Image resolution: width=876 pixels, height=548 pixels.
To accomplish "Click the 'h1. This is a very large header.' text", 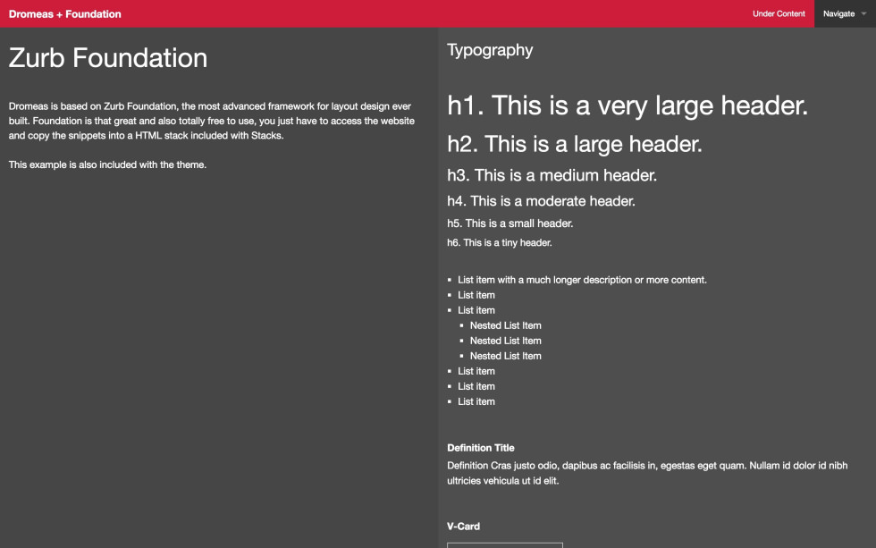I will [x=628, y=105].
